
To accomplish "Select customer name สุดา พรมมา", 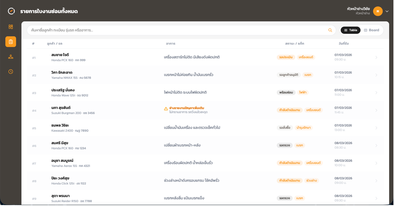I will click(60, 196).
